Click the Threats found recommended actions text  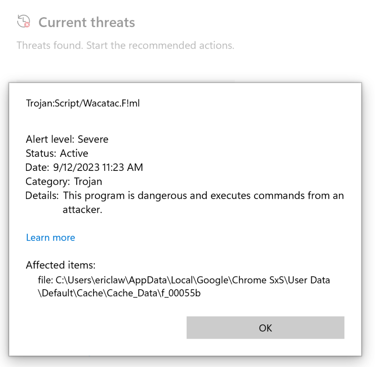[x=125, y=46]
